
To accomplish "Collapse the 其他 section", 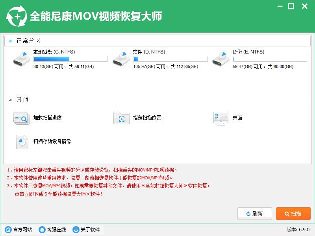I will point(10,100).
